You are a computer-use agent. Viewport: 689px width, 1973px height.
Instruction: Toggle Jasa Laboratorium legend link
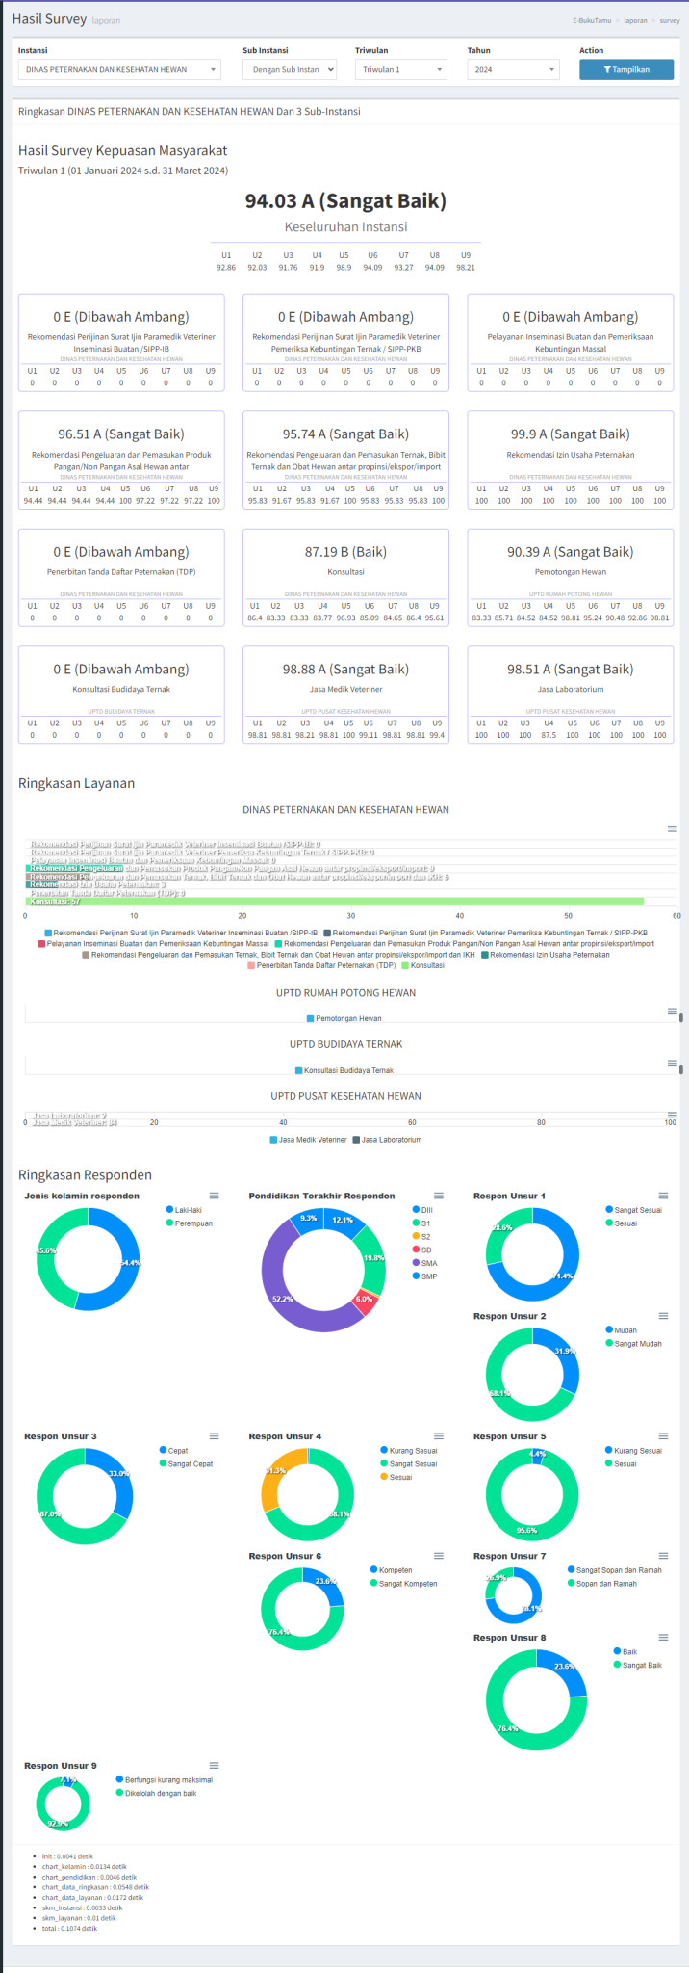tap(391, 1140)
